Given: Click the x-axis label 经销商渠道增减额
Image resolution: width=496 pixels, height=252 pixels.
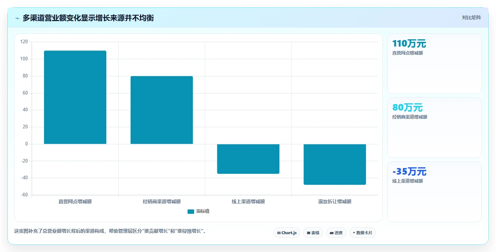Looking at the screenshot, I should point(162,201).
